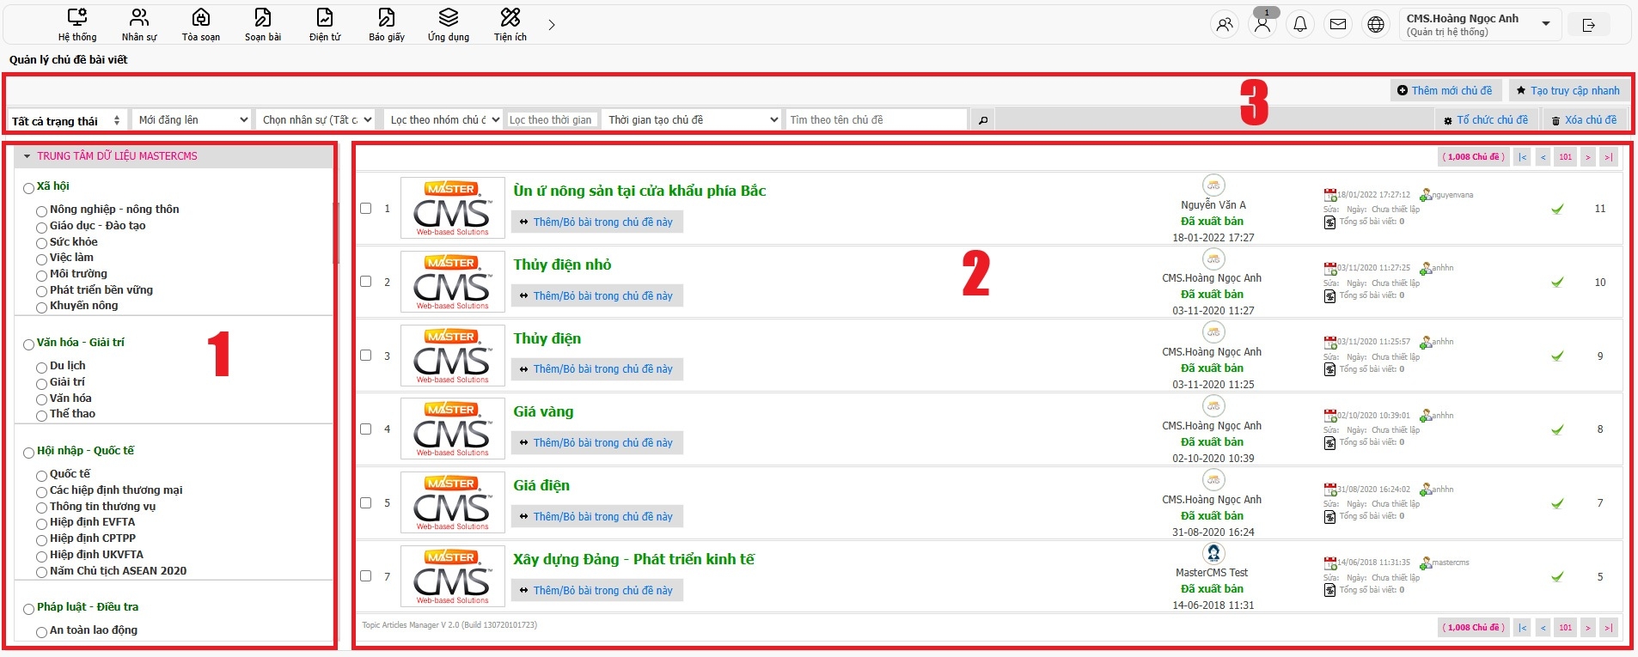
Task: Click the magnifier search button
Action: pos(983,120)
